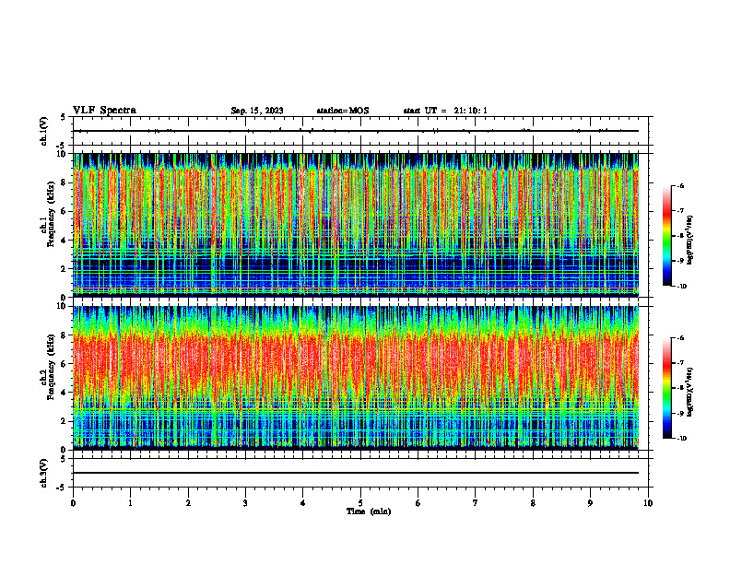The image size is (730, 564).
Task: Click the ch.1 "Frequency (kHz)" axis label
Action: point(51,214)
